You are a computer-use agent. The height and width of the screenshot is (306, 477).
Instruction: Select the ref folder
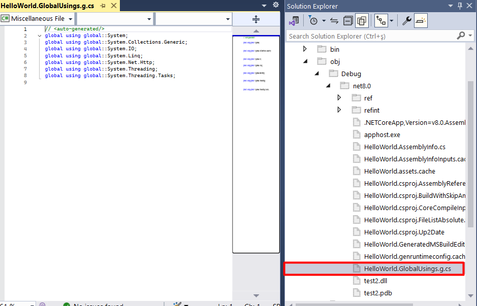click(x=368, y=98)
